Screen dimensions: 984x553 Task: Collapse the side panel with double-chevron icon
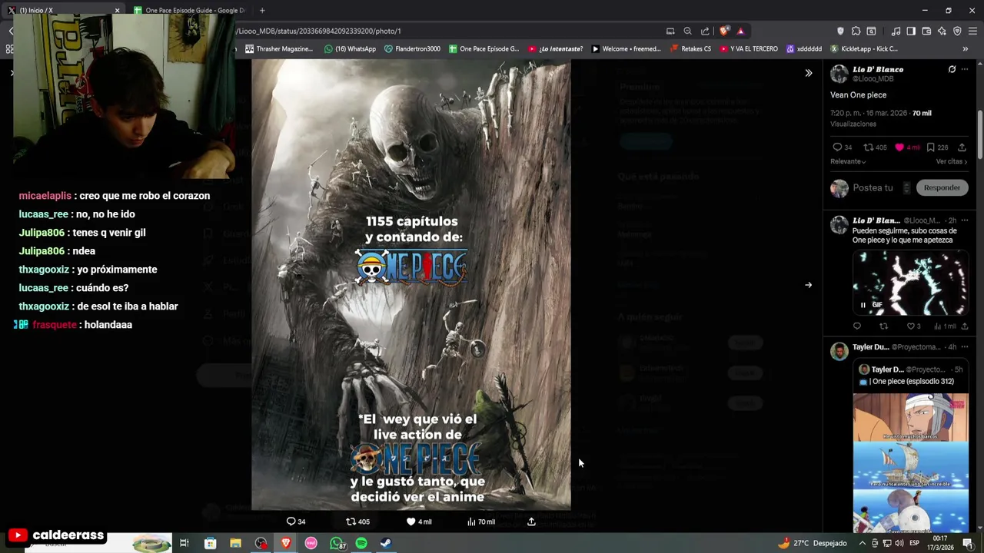pos(808,73)
